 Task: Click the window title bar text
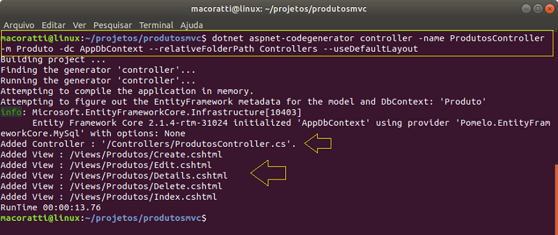278,9
